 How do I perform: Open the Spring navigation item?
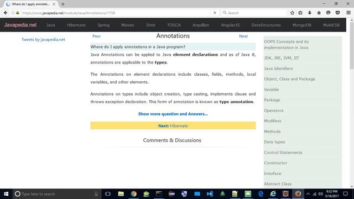point(103,25)
